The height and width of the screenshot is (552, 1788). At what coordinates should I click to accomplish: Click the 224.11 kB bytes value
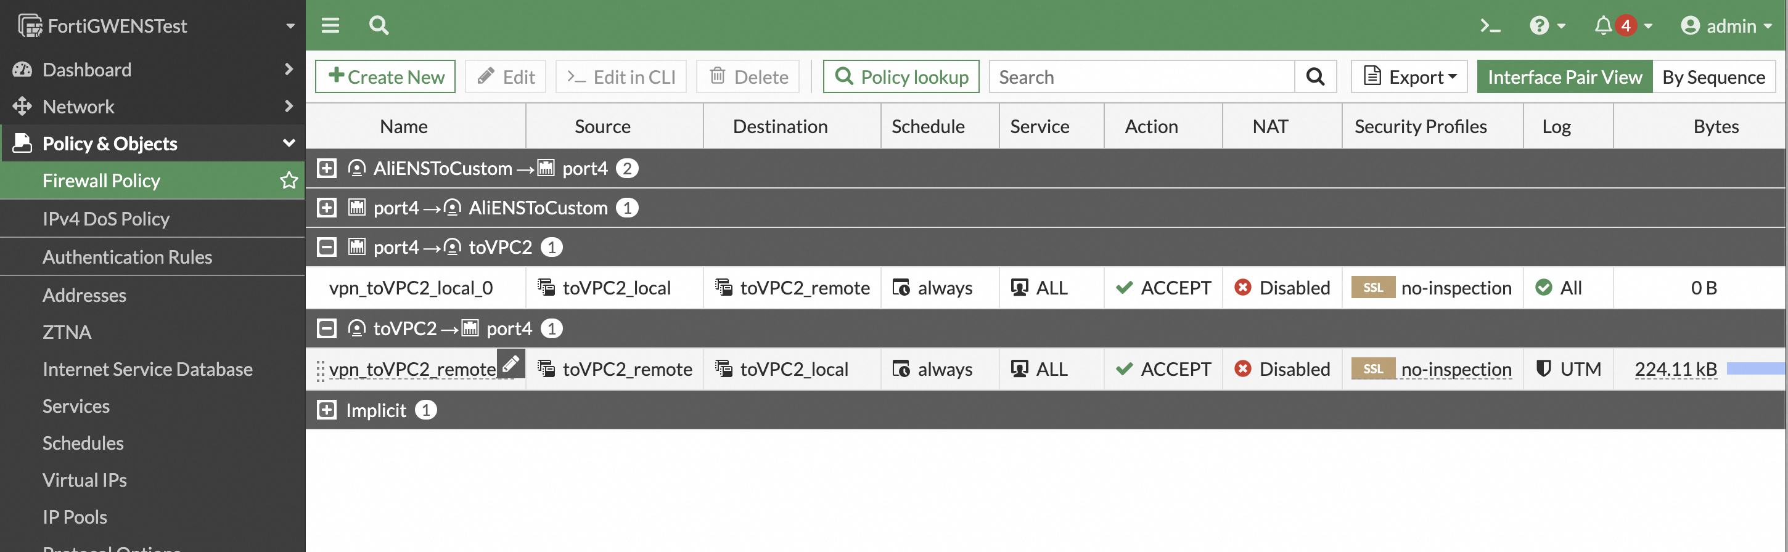(1676, 369)
